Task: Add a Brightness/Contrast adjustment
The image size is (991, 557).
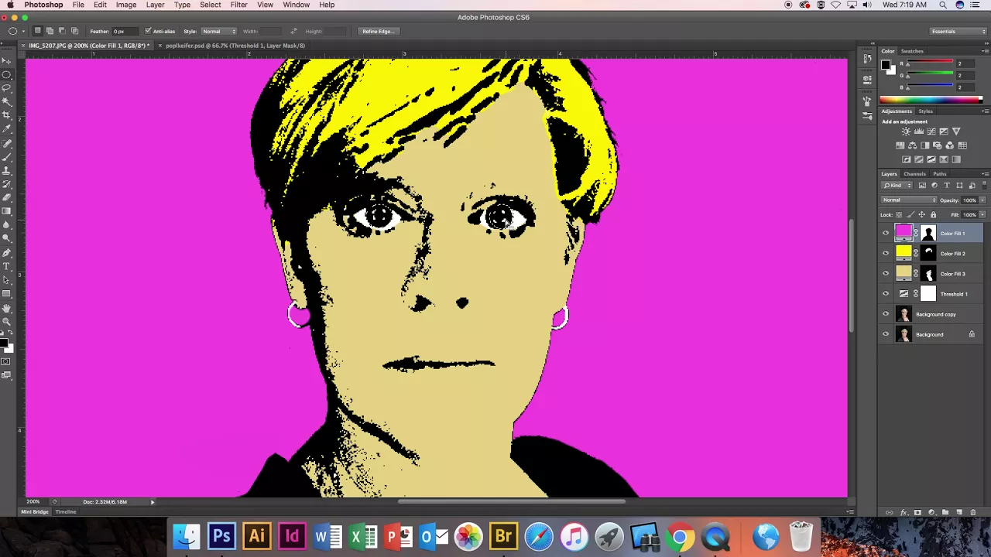Action: [x=906, y=132]
